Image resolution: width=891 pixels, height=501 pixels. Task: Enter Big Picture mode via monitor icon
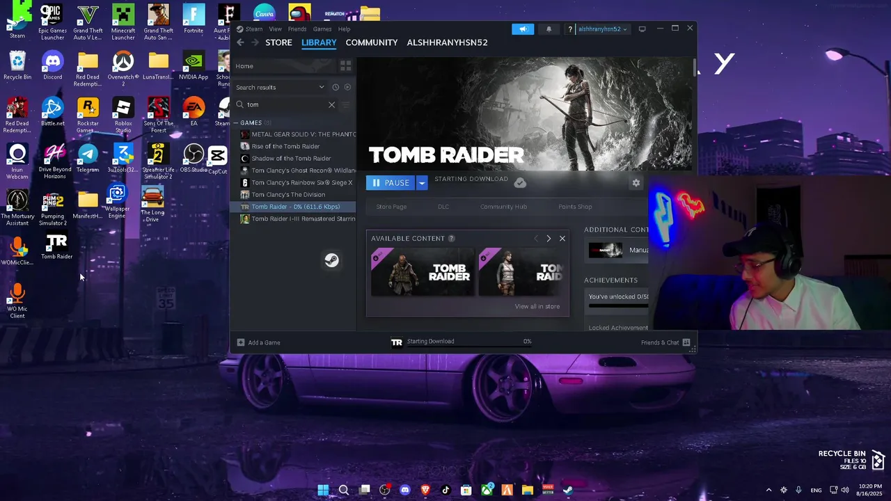tap(642, 29)
